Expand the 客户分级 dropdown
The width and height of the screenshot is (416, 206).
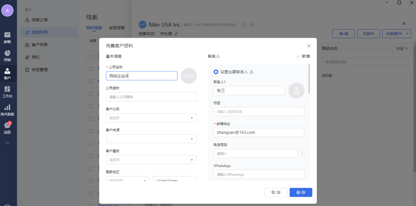coord(151,118)
